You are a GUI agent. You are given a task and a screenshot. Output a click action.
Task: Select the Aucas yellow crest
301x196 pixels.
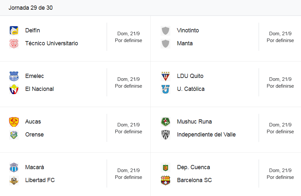[14, 122]
